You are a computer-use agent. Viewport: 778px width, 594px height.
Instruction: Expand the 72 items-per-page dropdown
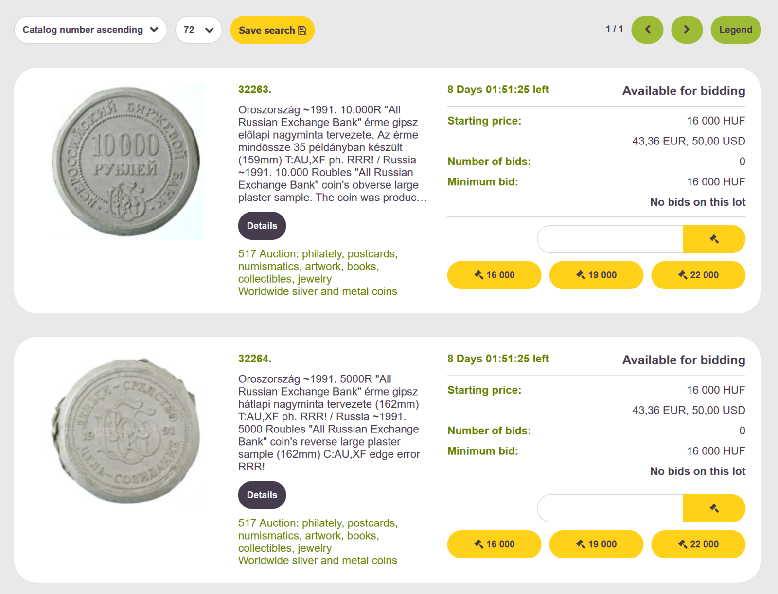(x=198, y=30)
